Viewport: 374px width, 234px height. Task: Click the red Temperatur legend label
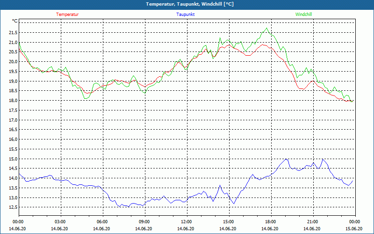click(67, 15)
